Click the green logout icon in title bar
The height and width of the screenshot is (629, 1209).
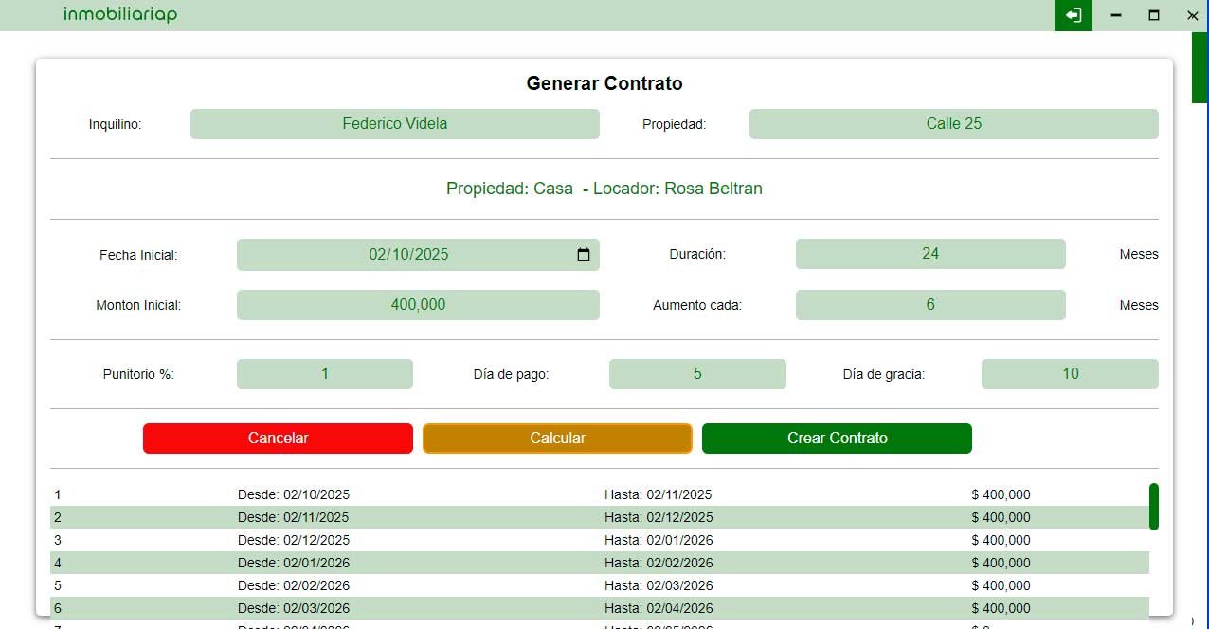point(1073,15)
